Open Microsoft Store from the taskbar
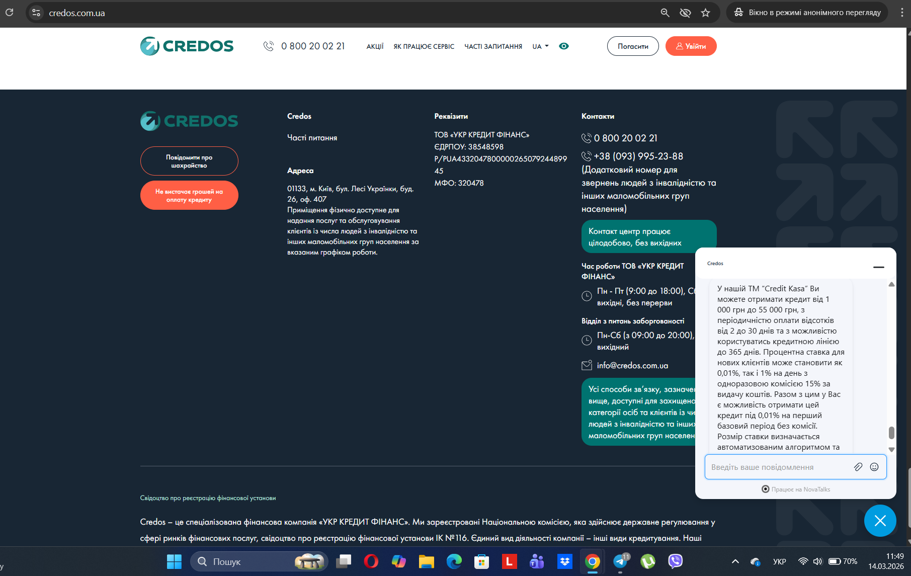The height and width of the screenshot is (576, 911). pos(482,561)
